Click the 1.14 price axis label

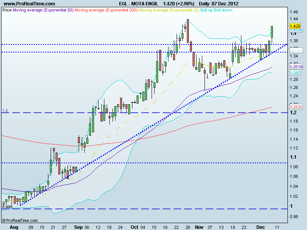[294, 139]
